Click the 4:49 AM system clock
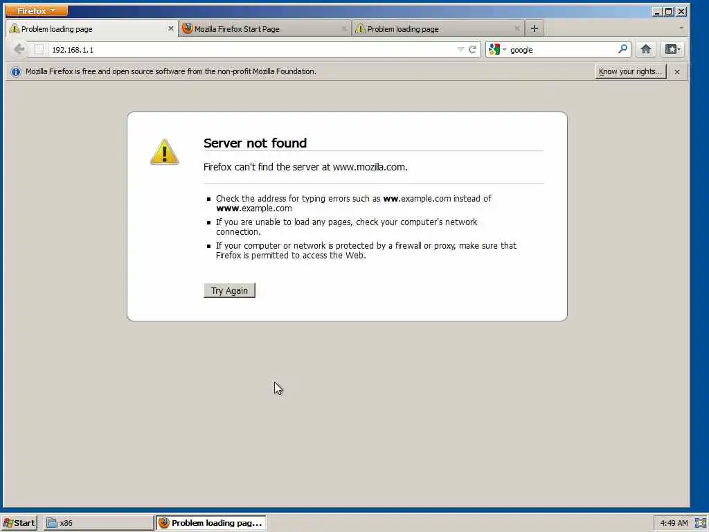Image resolution: width=709 pixels, height=532 pixels. (674, 523)
